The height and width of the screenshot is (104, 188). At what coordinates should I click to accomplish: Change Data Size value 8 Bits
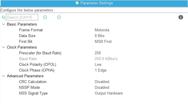(x=100, y=36)
